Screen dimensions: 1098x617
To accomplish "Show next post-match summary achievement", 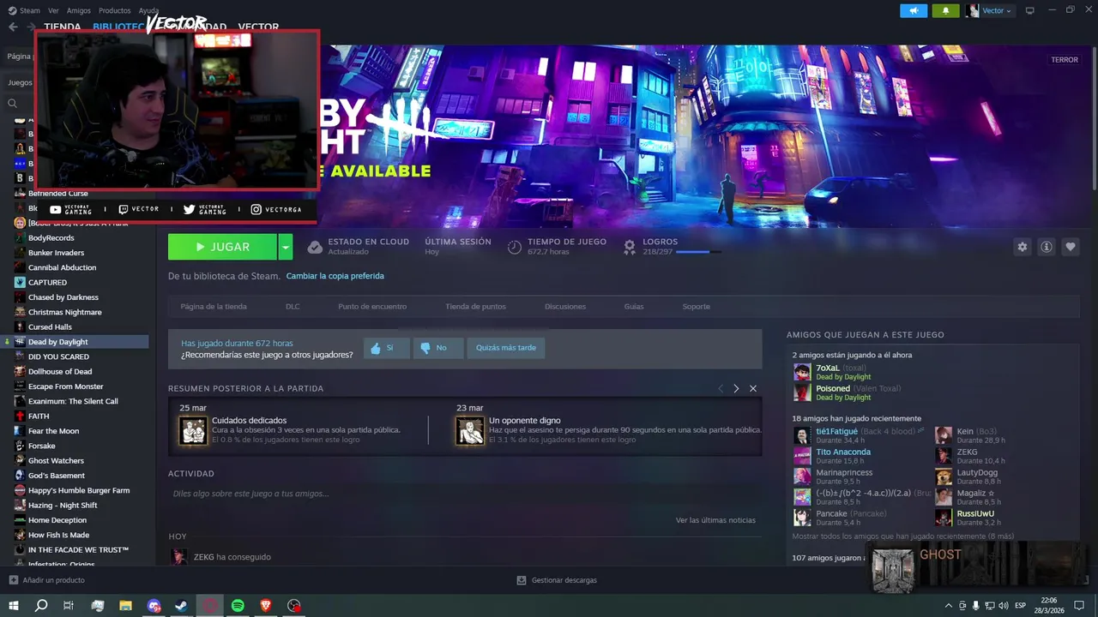I will click(736, 388).
